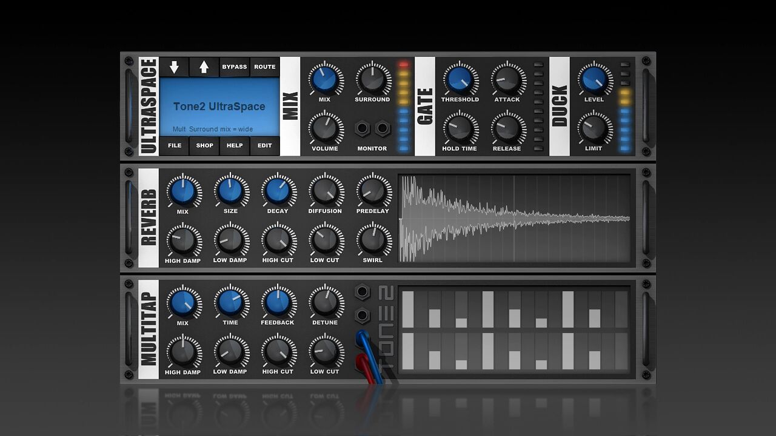
Task: Click the Duck LIMIT knob
Action: point(594,128)
